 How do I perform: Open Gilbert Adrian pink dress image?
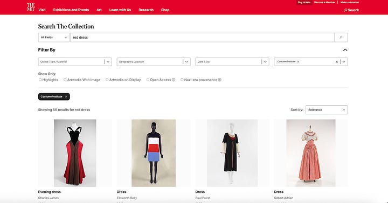pyautogui.click(x=311, y=153)
